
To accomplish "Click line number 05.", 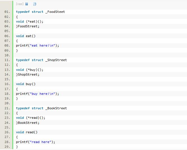I will tap(7, 31).
